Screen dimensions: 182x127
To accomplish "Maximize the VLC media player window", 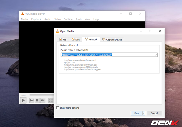I will [x=131, y=14].
